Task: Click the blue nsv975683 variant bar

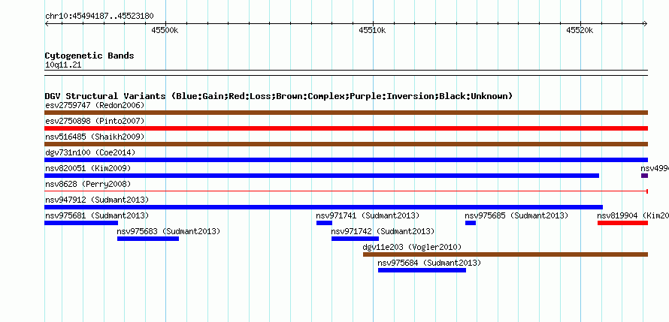Action: click(148, 239)
